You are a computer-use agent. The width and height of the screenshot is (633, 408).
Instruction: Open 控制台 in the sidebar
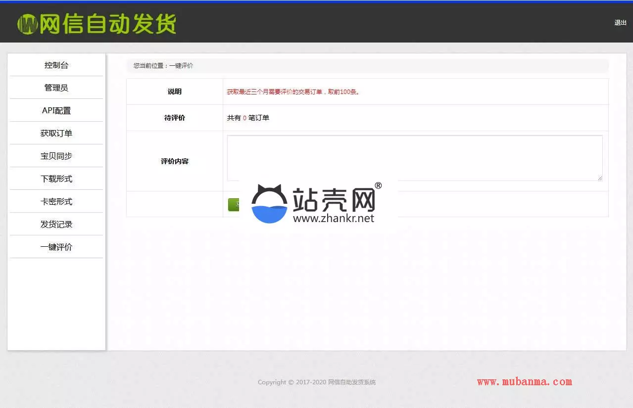pos(56,65)
